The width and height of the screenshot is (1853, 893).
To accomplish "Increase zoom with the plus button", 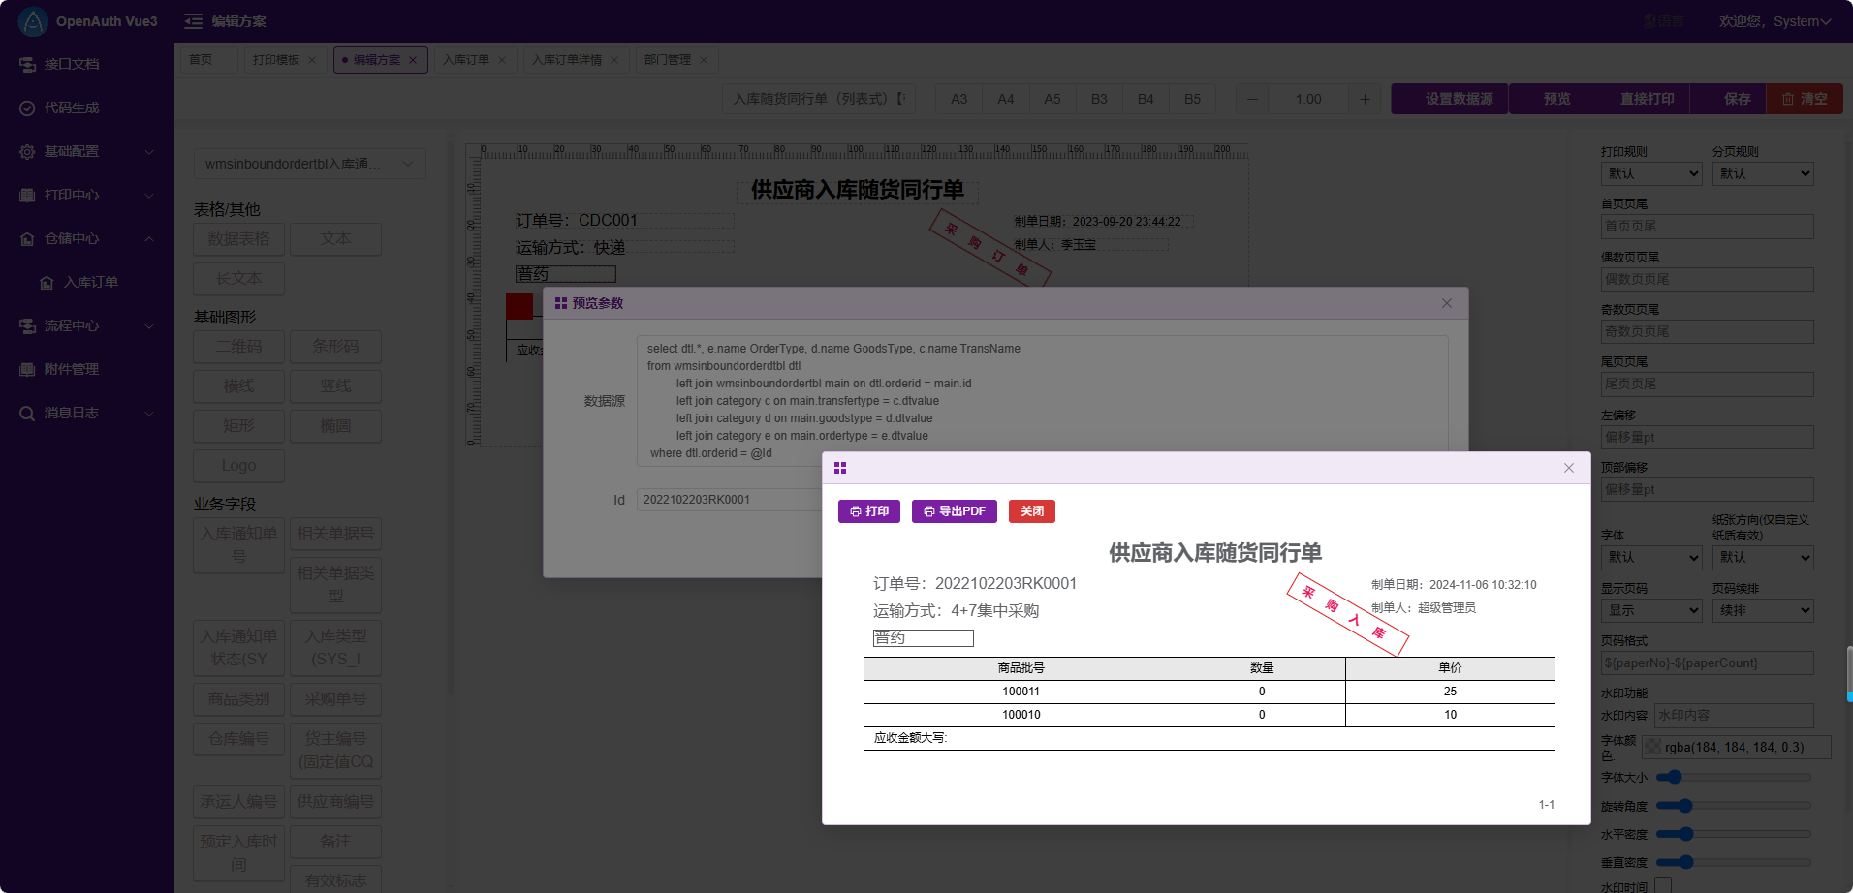I will 1365,99.
